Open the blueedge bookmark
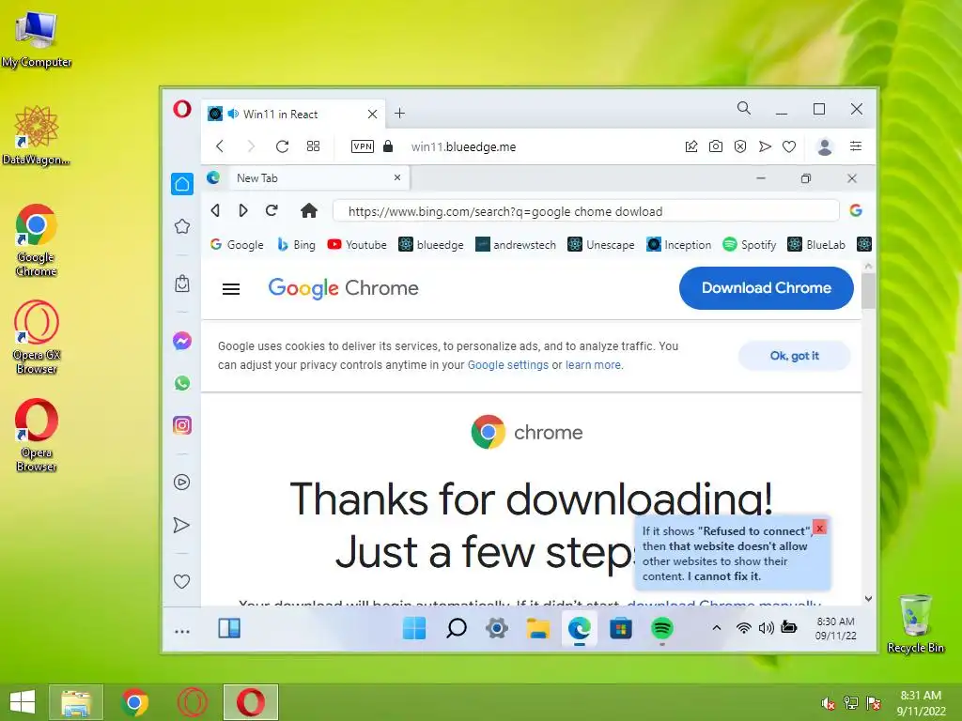The height and width of the screenshot is (721, 962). [431, 245]
